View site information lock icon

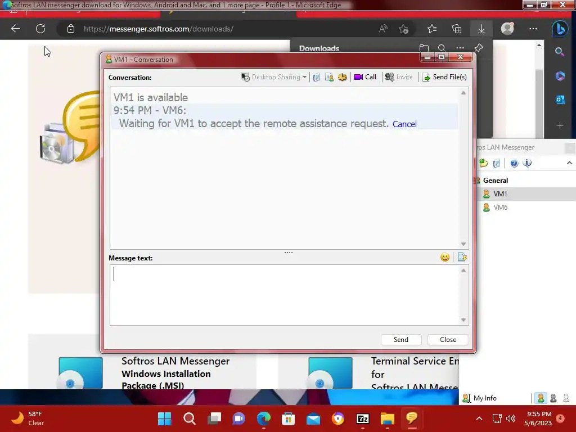(71, 29)
